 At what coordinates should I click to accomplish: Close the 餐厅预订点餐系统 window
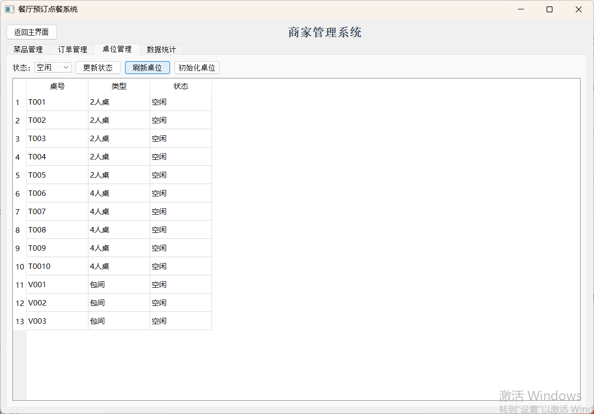click(579, 9)
